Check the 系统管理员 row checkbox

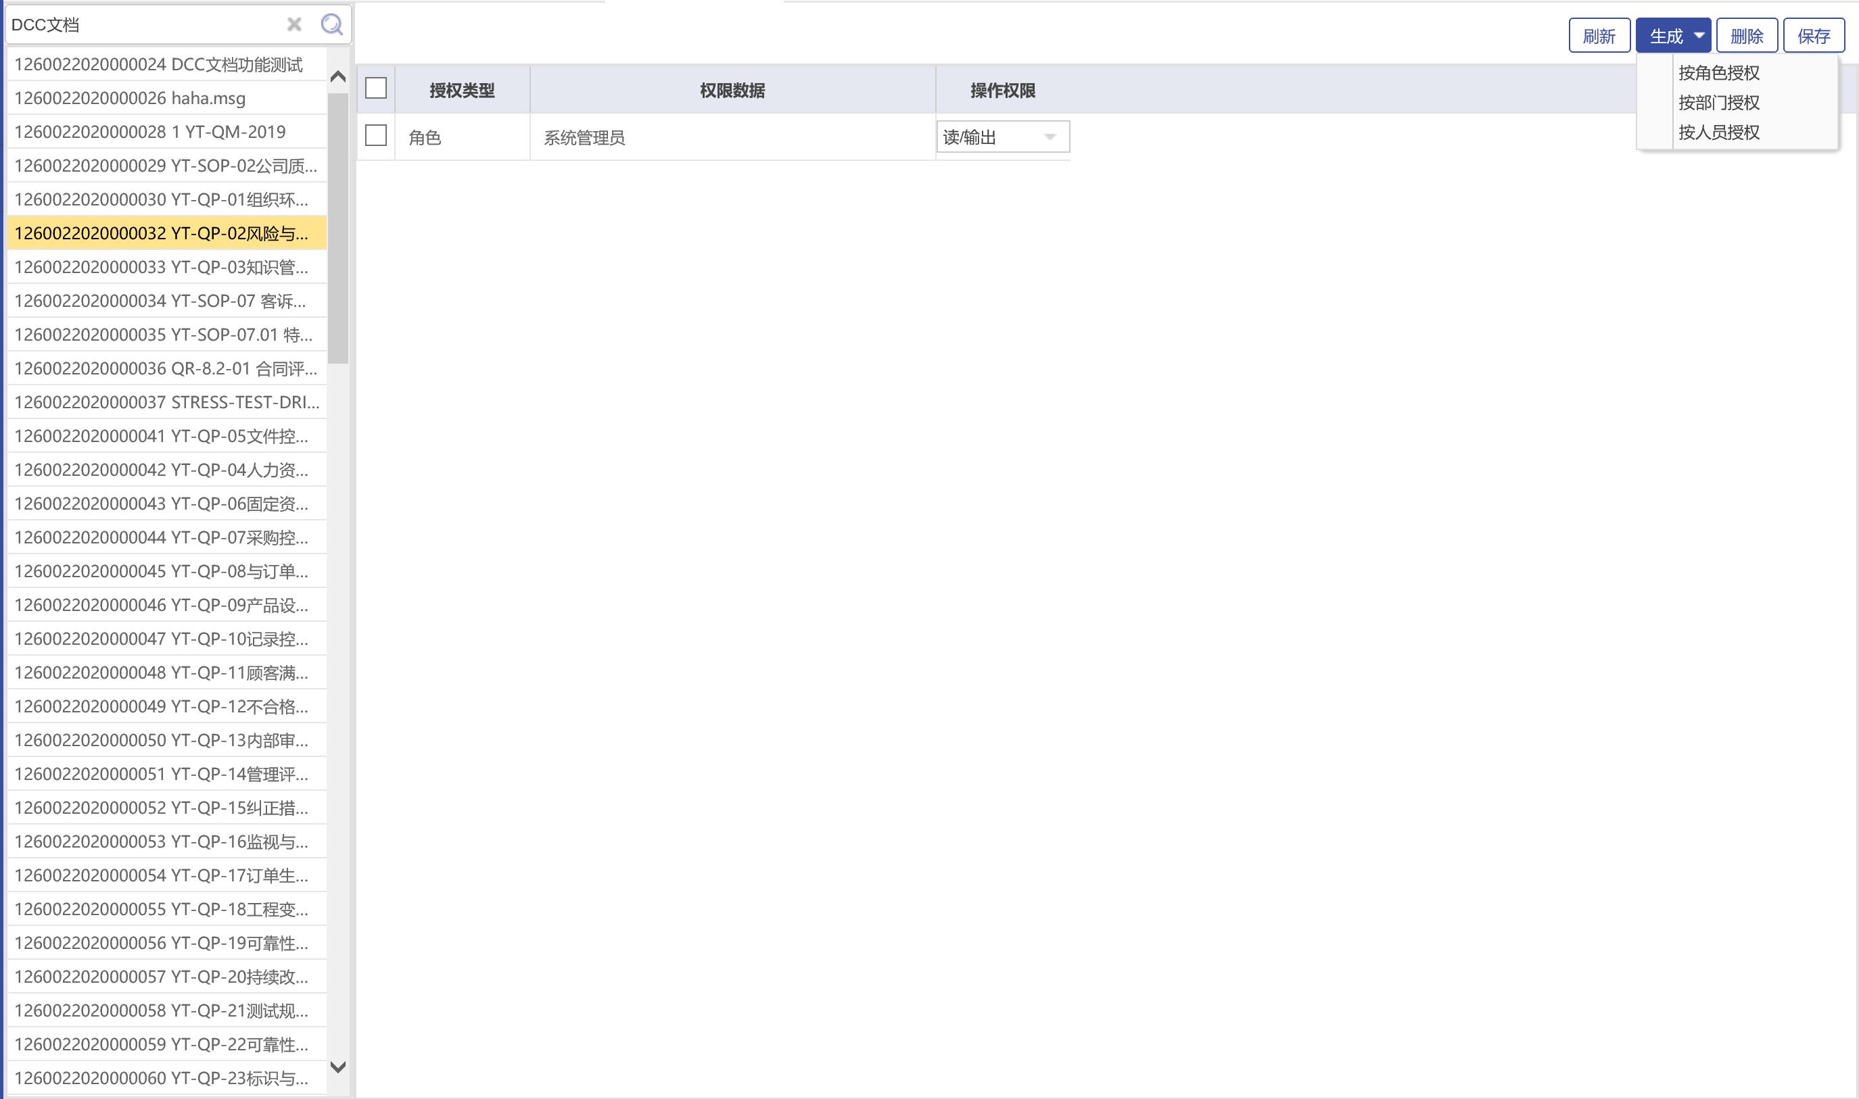(x=375, y=137)
